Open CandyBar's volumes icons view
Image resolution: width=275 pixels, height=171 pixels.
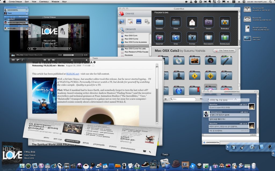147,21
